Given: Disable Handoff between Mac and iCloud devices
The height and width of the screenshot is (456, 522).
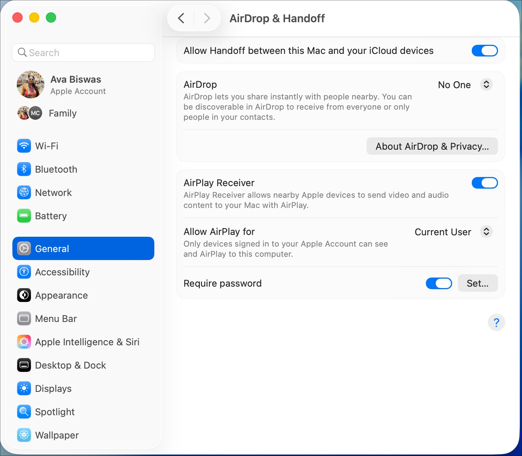Looking at the screenshot, I should click(485, 51).
